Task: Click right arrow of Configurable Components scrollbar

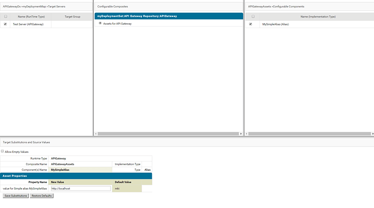Action: pos(372,134)
